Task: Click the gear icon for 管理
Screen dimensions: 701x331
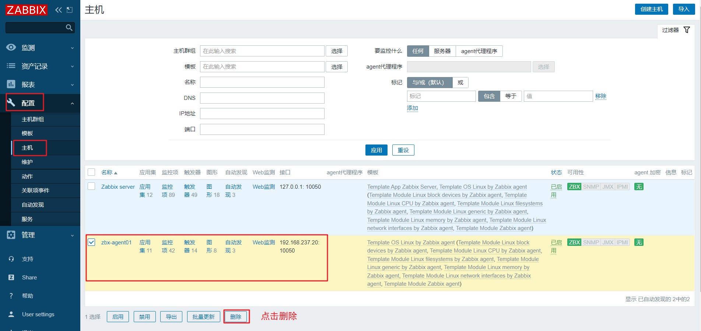Action: tap(11, 235)
